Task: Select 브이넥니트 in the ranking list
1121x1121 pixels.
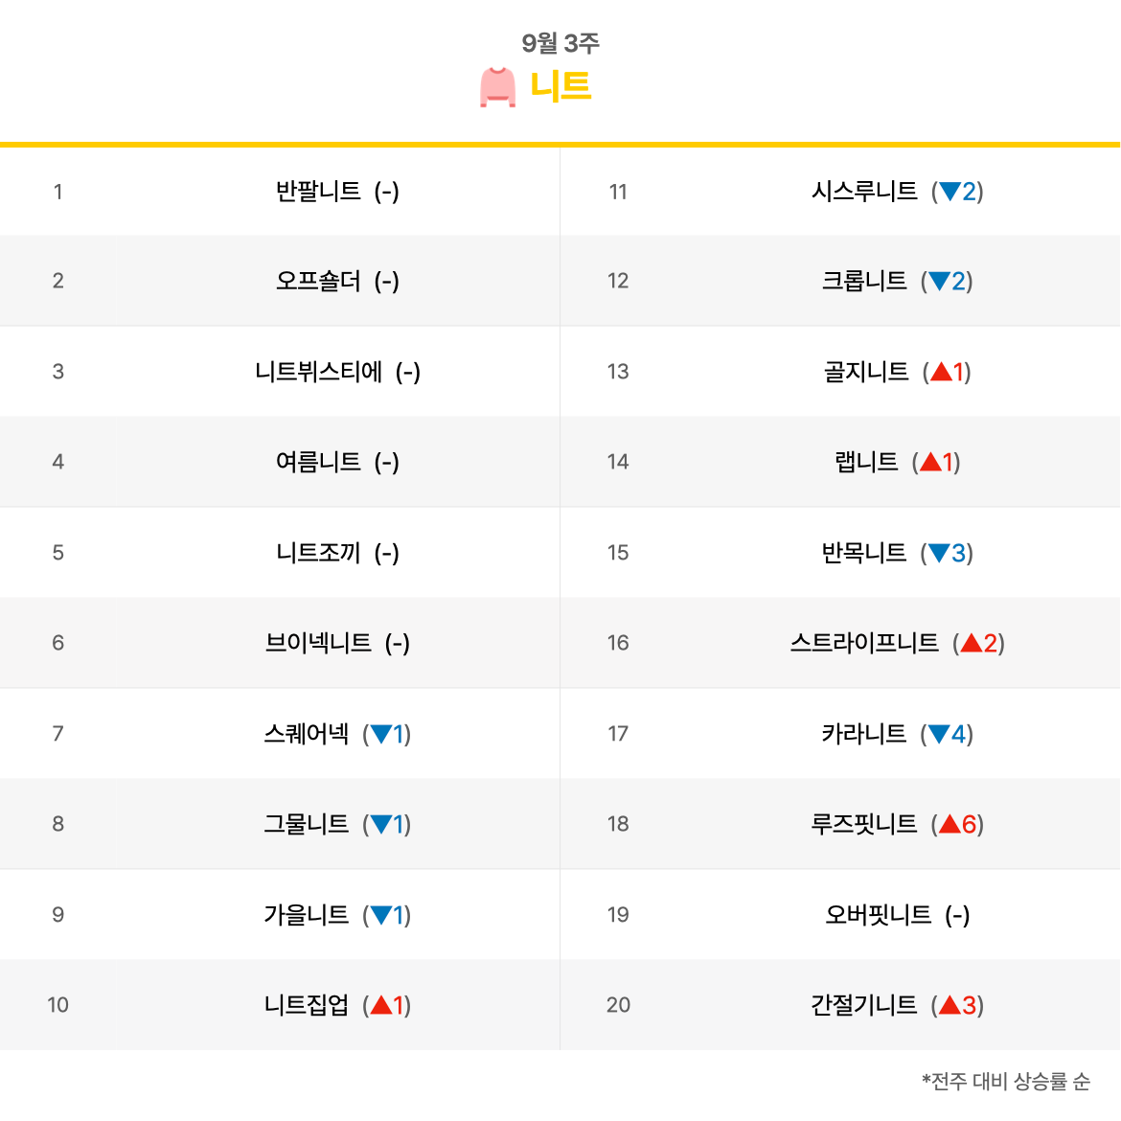Action: point(318,643)
